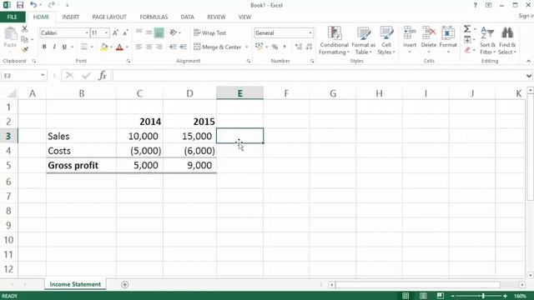Viewport: 534px width, 300px height.
Task: Click the Decrease Indent icon
Action: pyautogui.click(x=174, y=47)
